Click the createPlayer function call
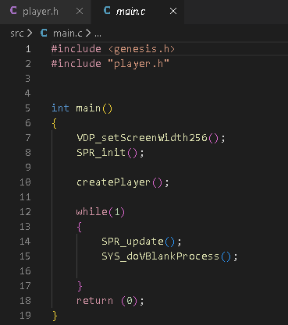The width and height of the screenshot is (288, 325). click(x=113, y=182)
